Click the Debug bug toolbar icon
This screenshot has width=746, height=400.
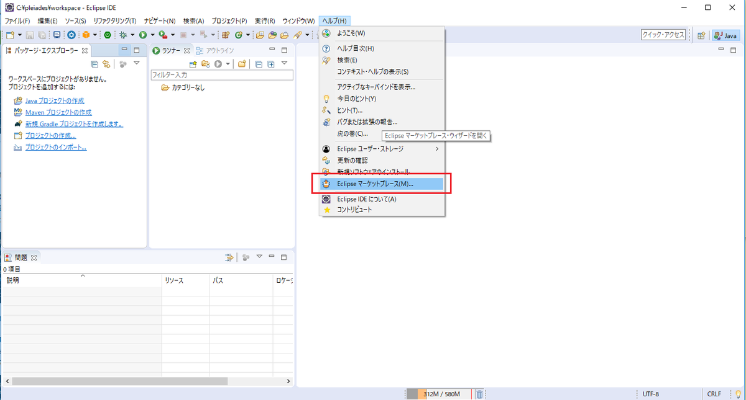tap(123, 35)
